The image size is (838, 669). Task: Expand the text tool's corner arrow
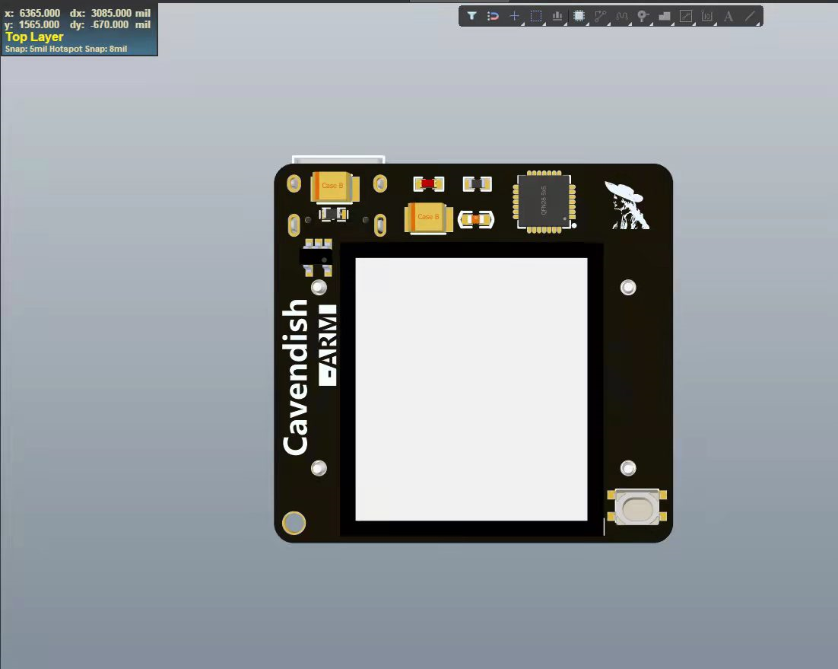click(737, 24)
